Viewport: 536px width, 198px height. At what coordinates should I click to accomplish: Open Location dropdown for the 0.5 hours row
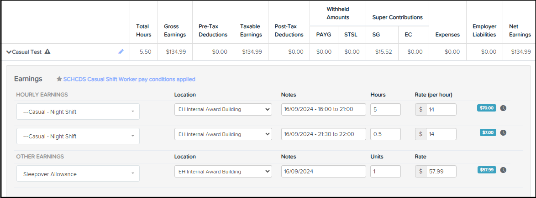click(x=223, y=134)
